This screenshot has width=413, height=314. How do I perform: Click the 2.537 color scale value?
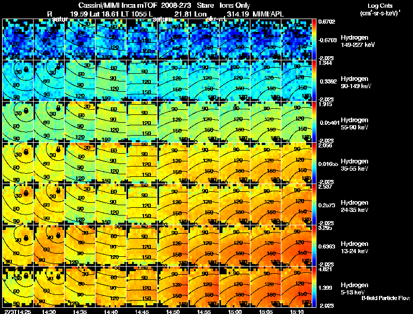(x=325, y=187)
